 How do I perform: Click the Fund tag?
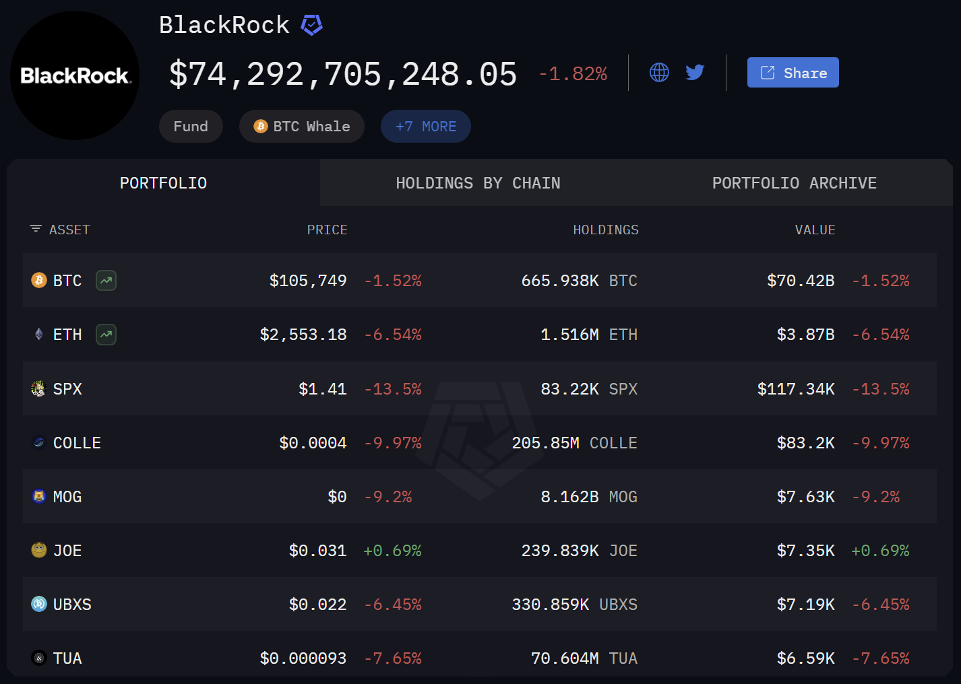click(191, 127)
